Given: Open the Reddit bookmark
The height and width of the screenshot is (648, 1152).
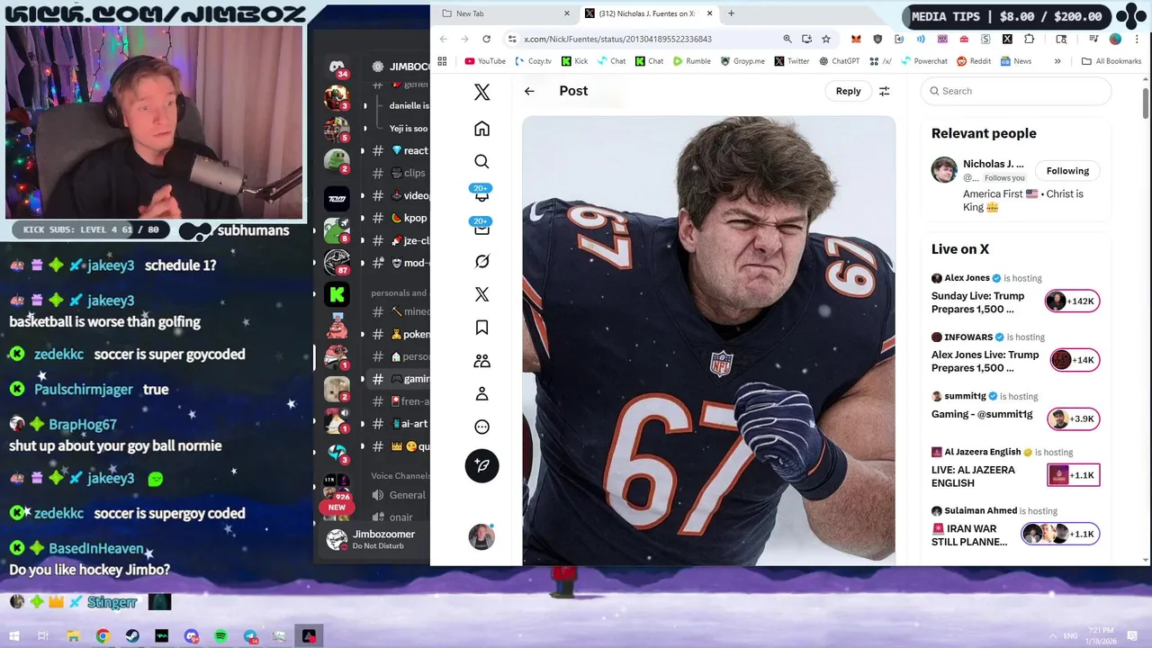Looking at the screenshot, I should coord(974,61).
